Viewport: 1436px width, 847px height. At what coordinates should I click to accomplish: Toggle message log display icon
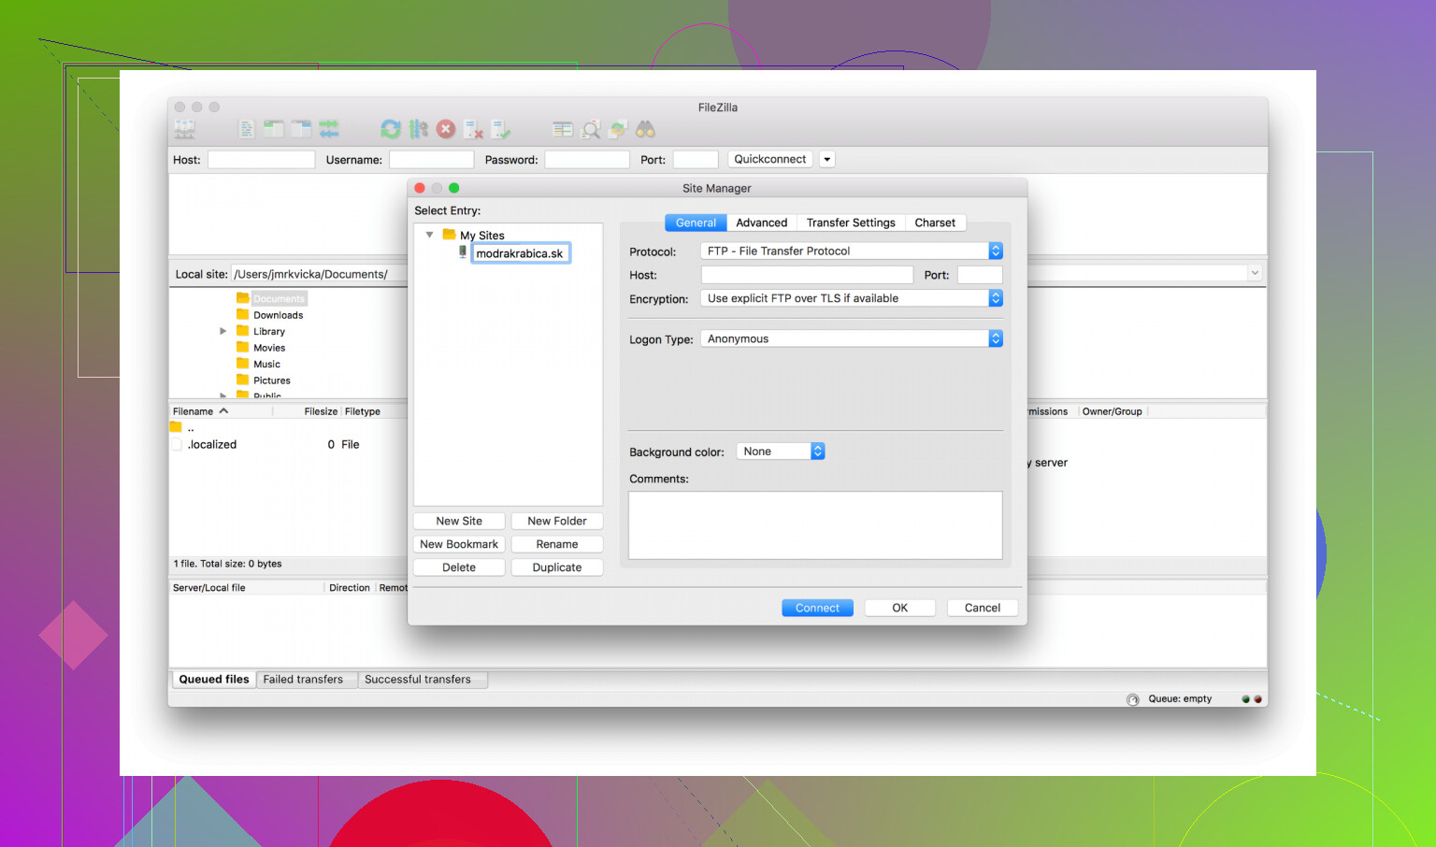pyautogui.click(x=247, y=129)
